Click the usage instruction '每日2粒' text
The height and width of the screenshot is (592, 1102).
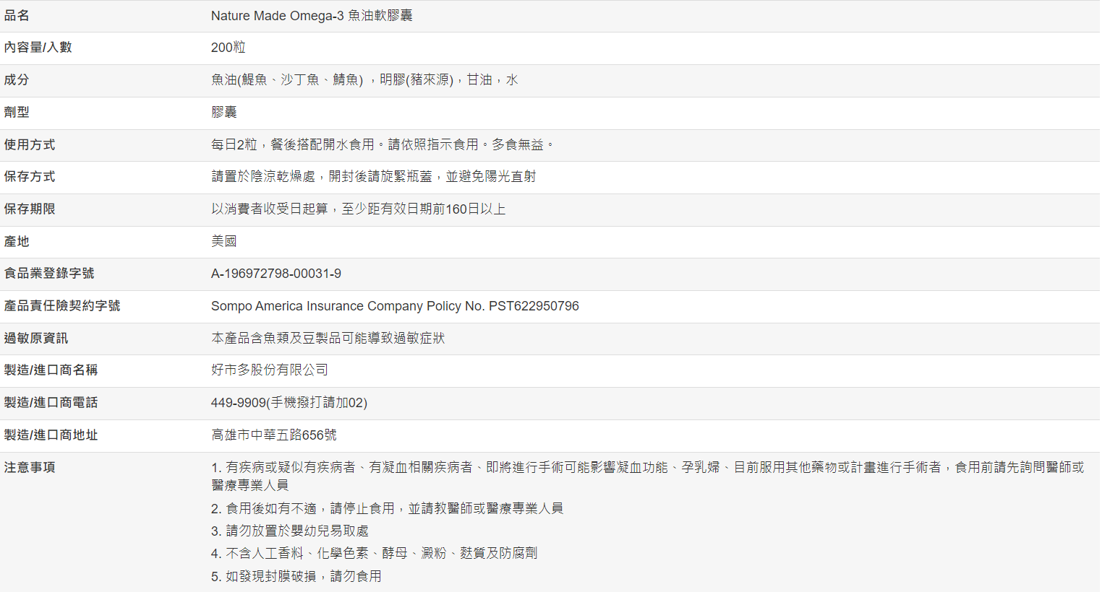pyautogui.click(x=382, y=145)
